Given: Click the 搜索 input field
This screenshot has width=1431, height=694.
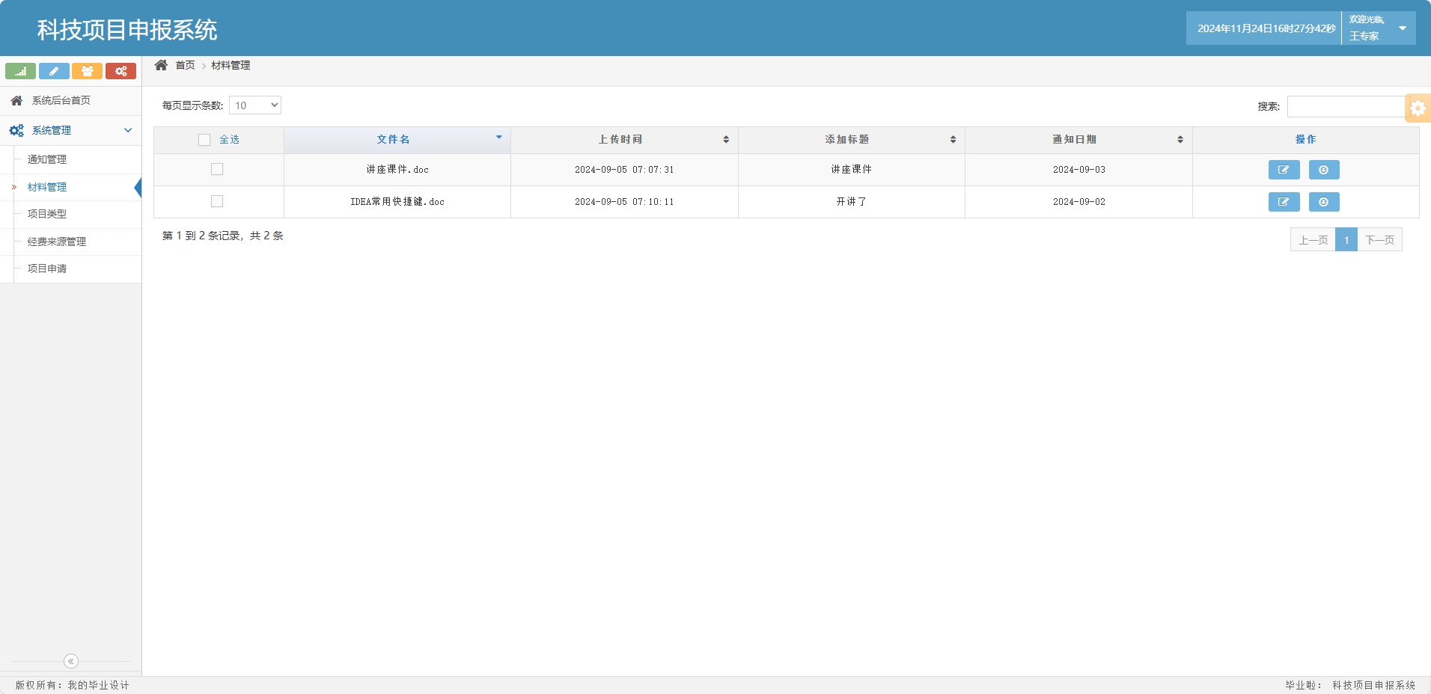Looking at the screenshot, I should tap(1345, 106).
